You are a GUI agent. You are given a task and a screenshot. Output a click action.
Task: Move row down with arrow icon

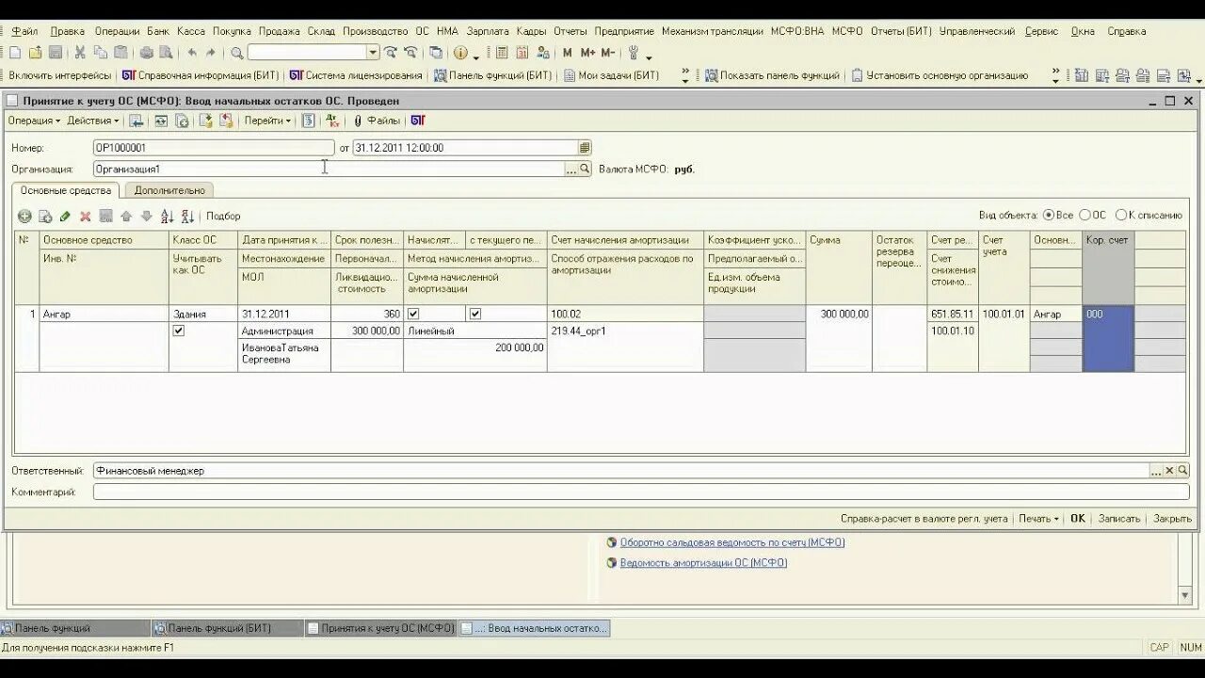point(146,217)
